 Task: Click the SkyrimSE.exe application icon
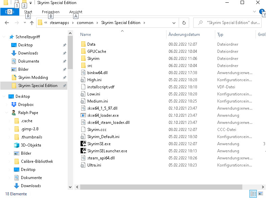click(x=84, y=144)
